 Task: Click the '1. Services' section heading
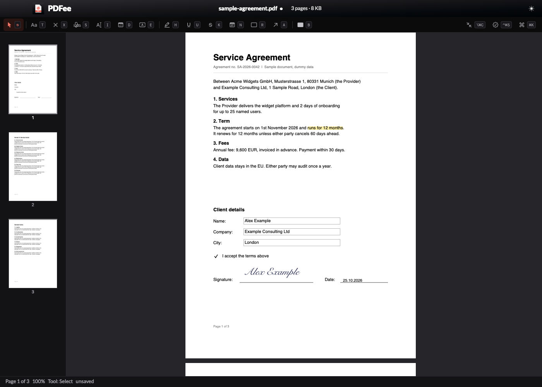225,99
